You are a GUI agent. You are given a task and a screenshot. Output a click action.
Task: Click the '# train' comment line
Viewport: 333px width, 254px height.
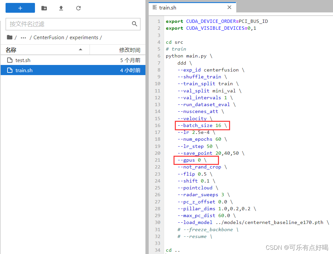(x=176, y=49)
